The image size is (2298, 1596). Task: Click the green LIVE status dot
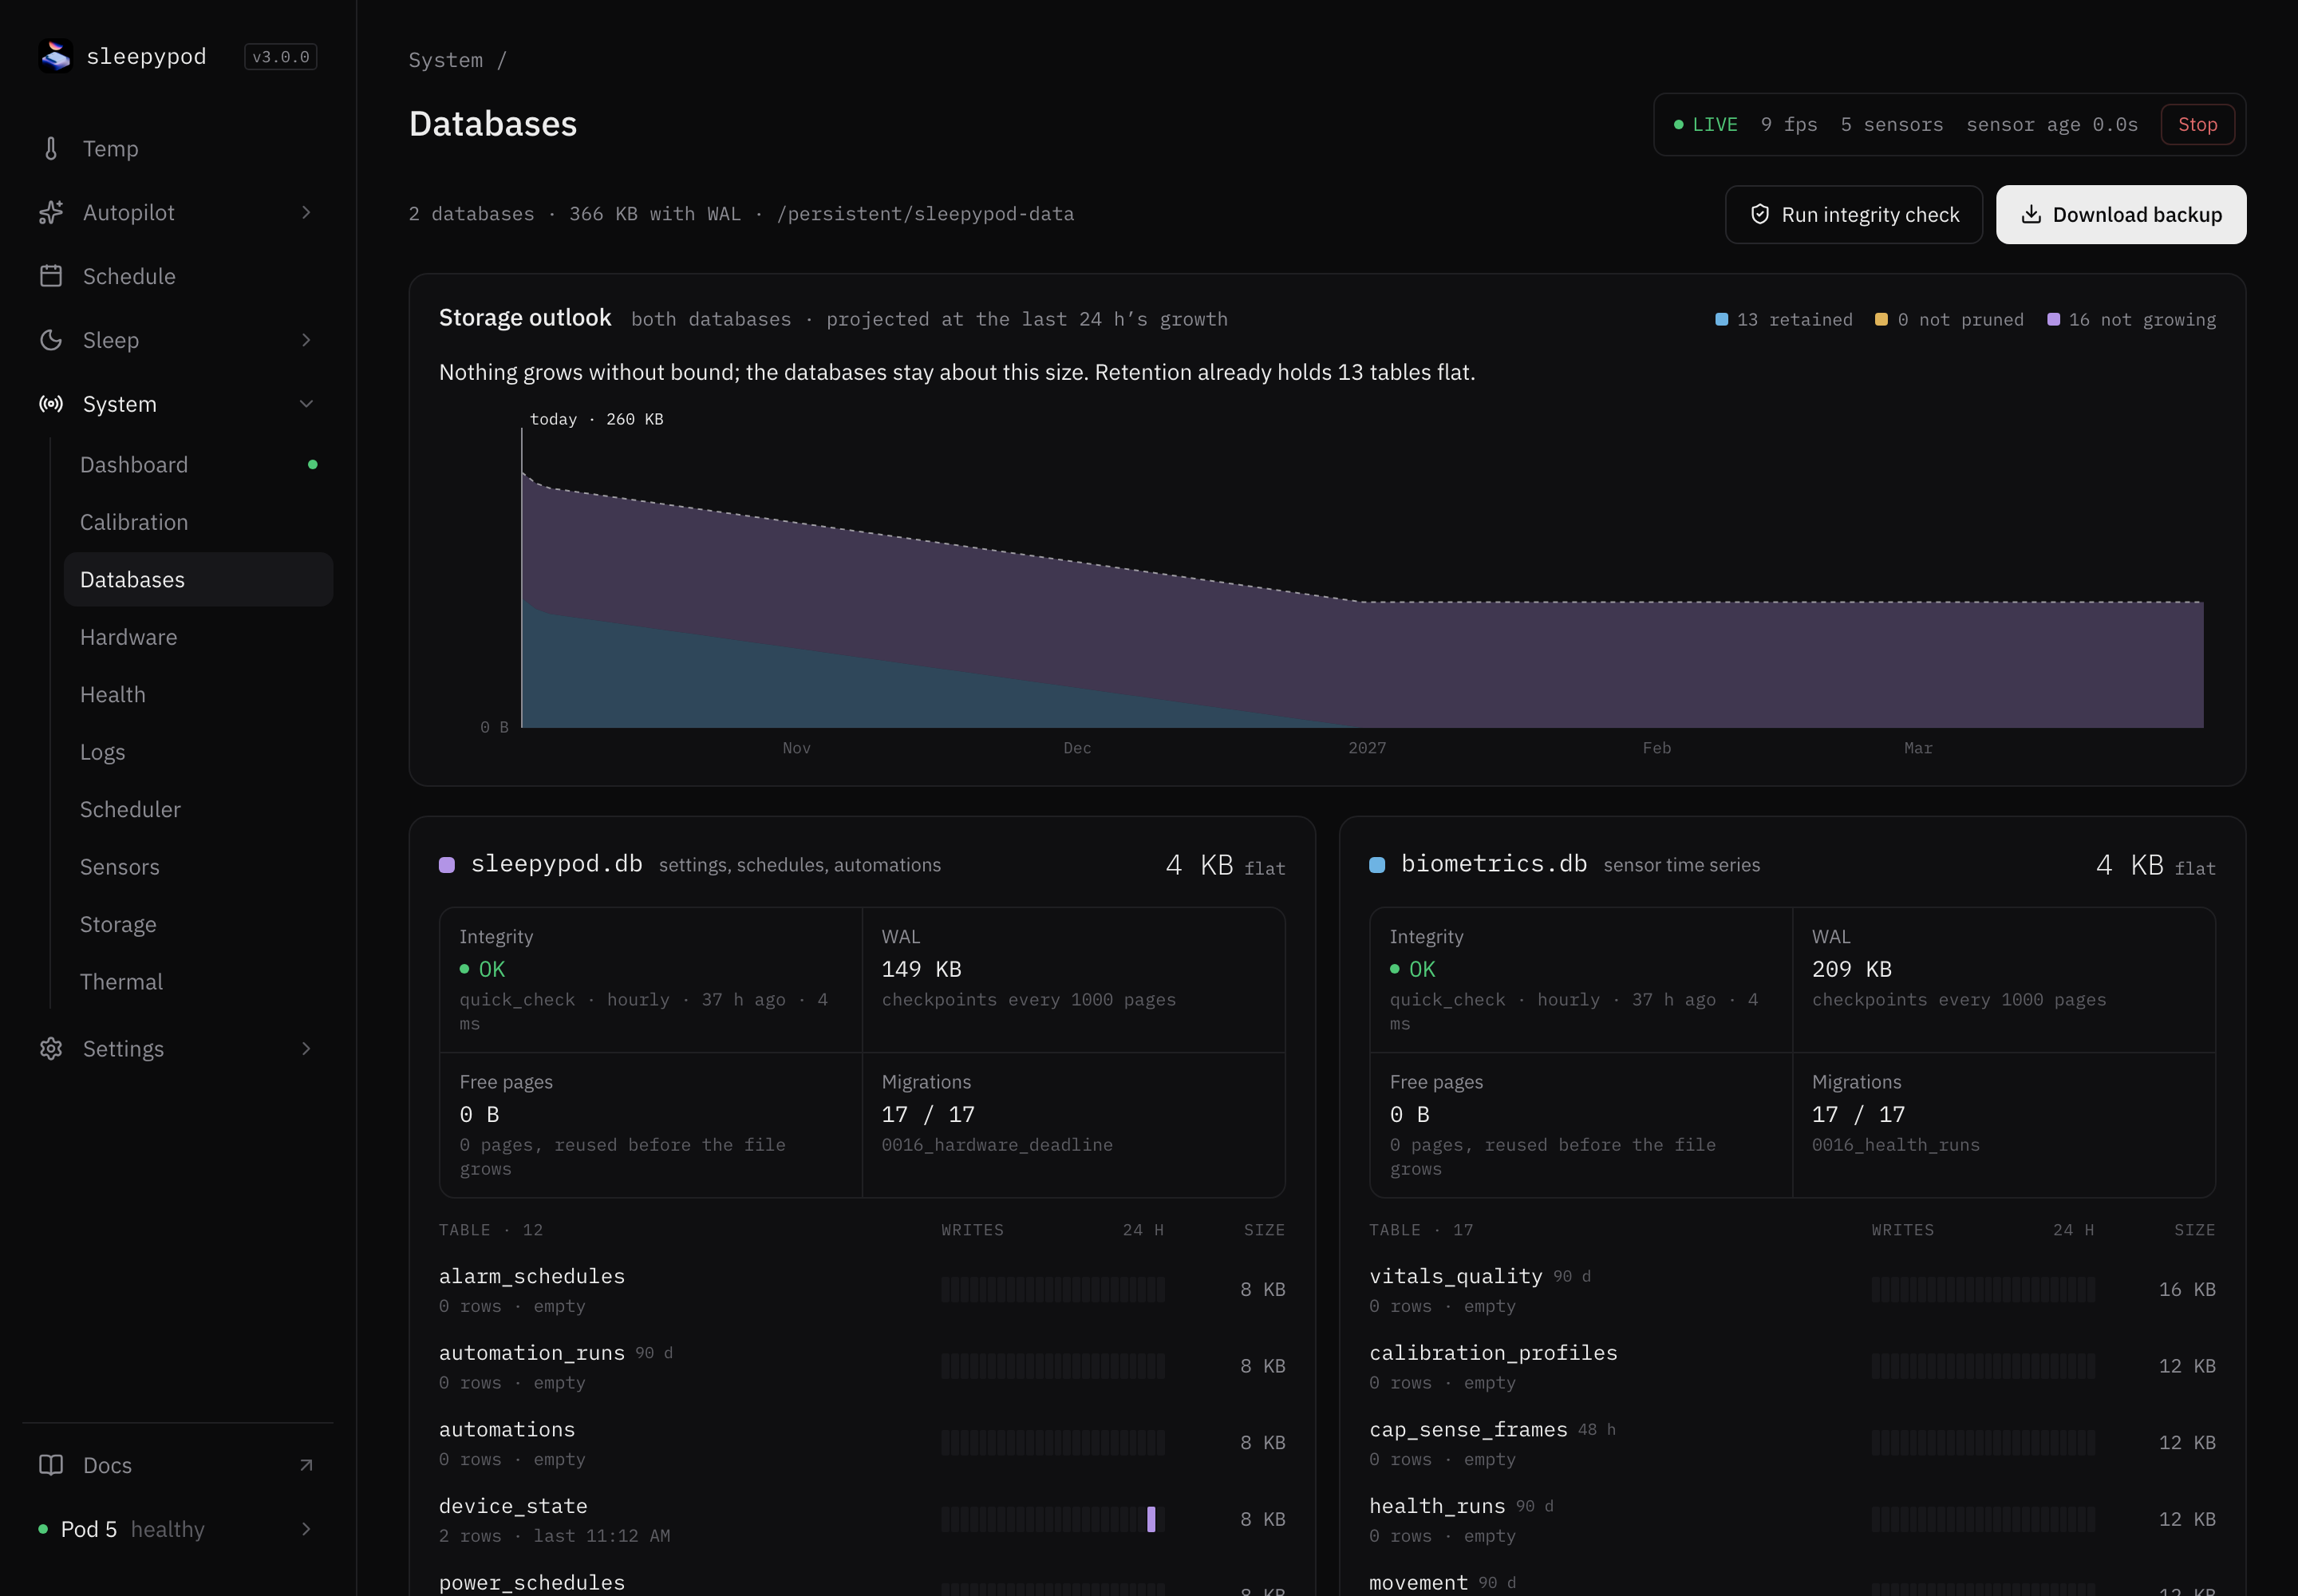tap(1678, 124)
